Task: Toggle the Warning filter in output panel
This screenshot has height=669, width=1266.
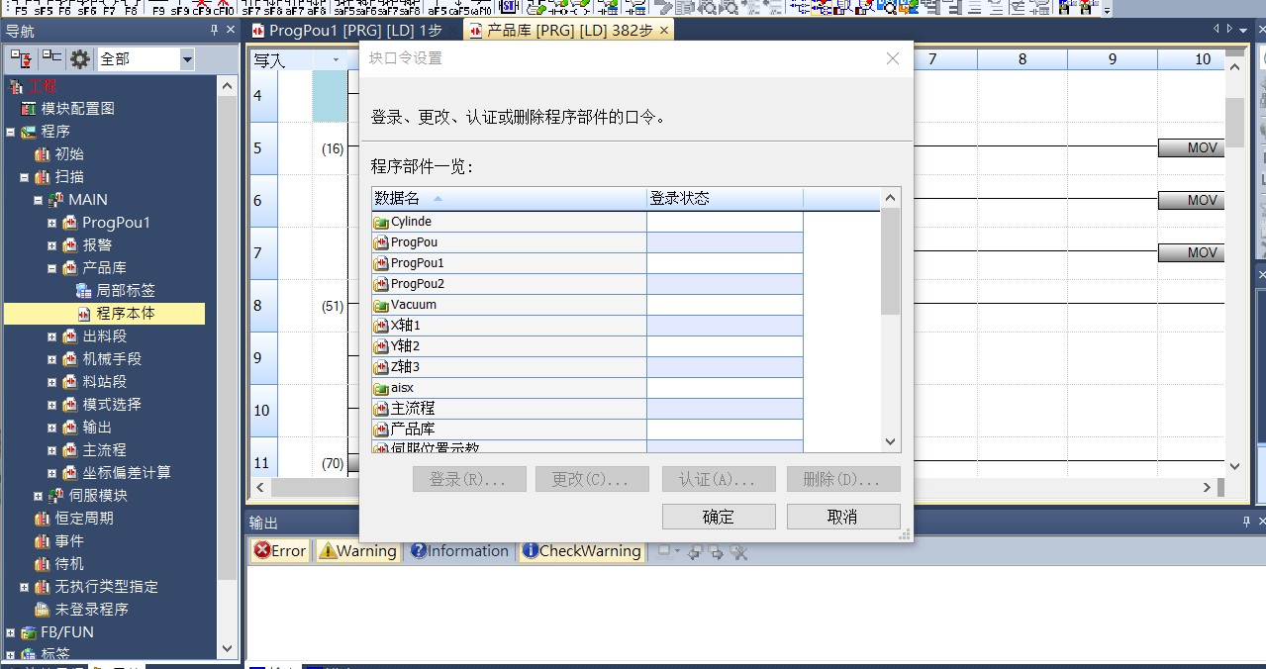Action: coord(357,551)
